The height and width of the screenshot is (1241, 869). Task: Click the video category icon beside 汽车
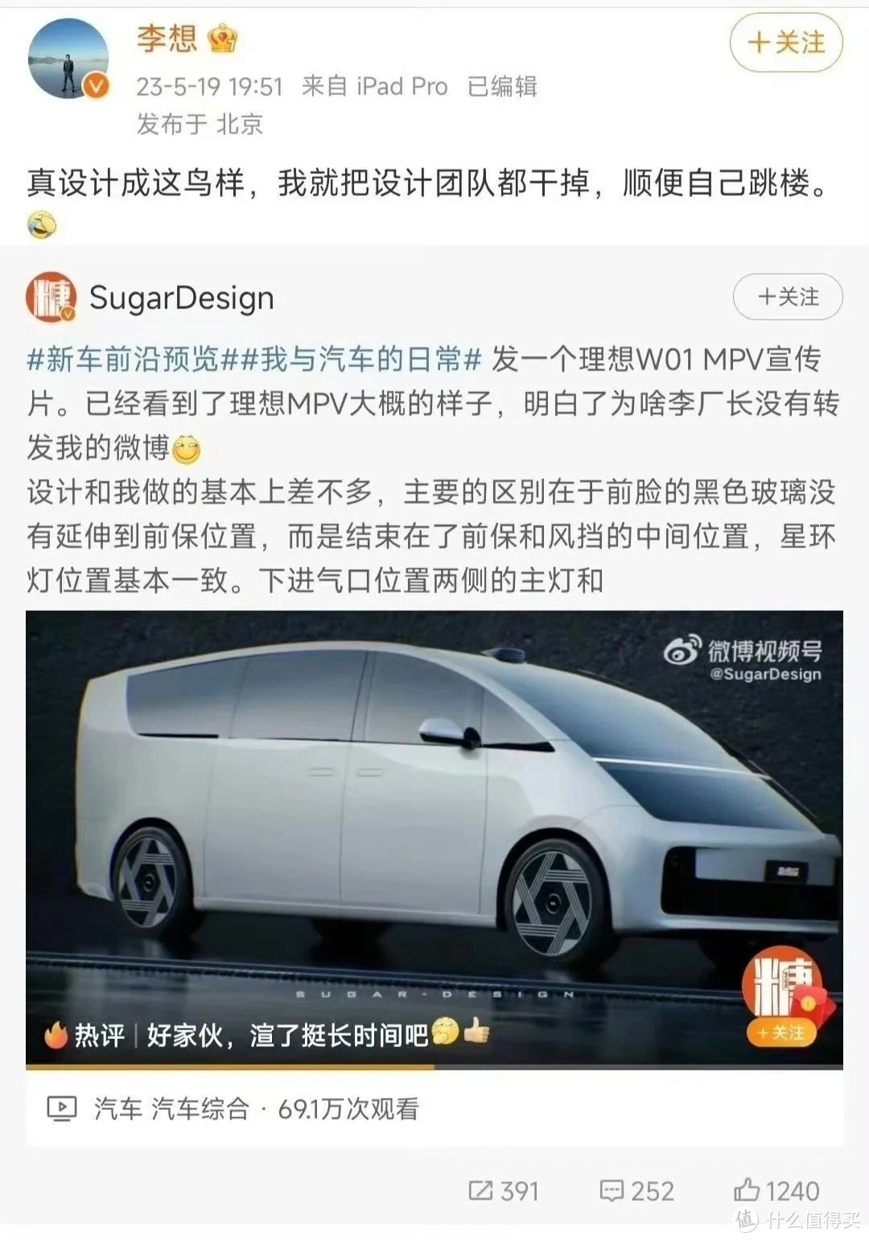(62, 1109)
